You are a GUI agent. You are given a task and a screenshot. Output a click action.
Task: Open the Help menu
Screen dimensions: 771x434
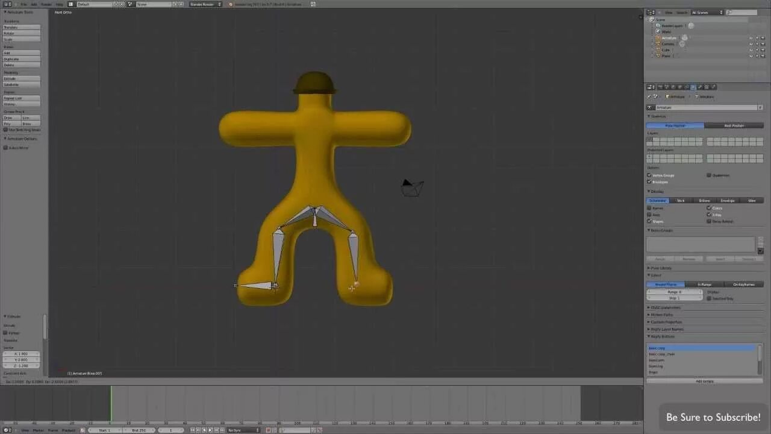pos(60,4)
